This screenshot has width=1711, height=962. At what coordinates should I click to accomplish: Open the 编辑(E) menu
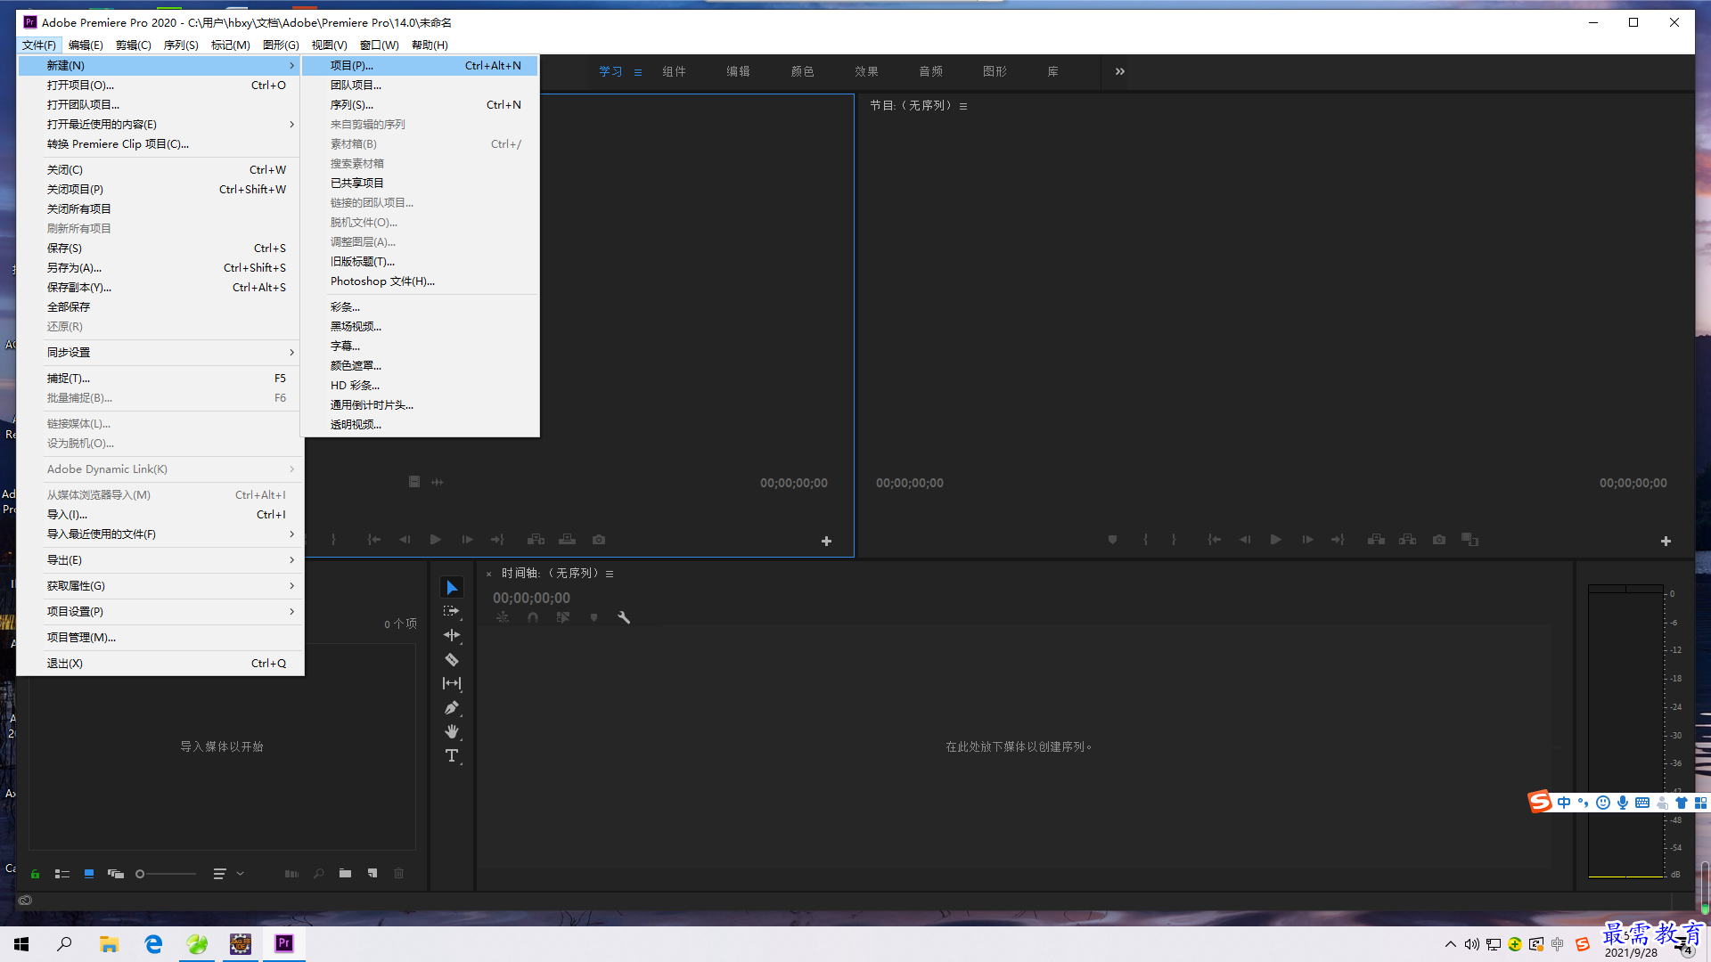pyautogui.click(x=86, y=45)
